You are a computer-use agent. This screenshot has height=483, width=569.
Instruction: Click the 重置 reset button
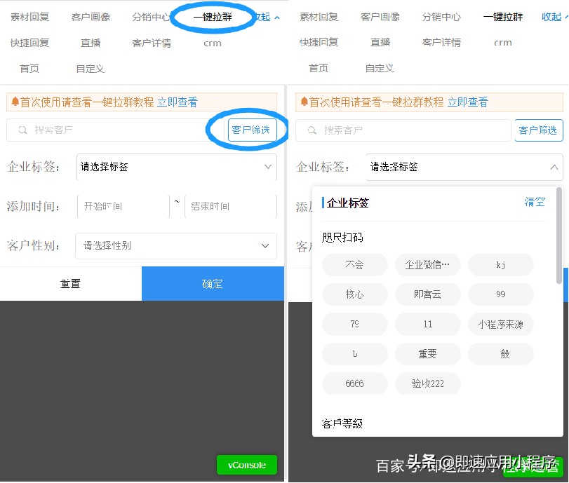point(70,284)
